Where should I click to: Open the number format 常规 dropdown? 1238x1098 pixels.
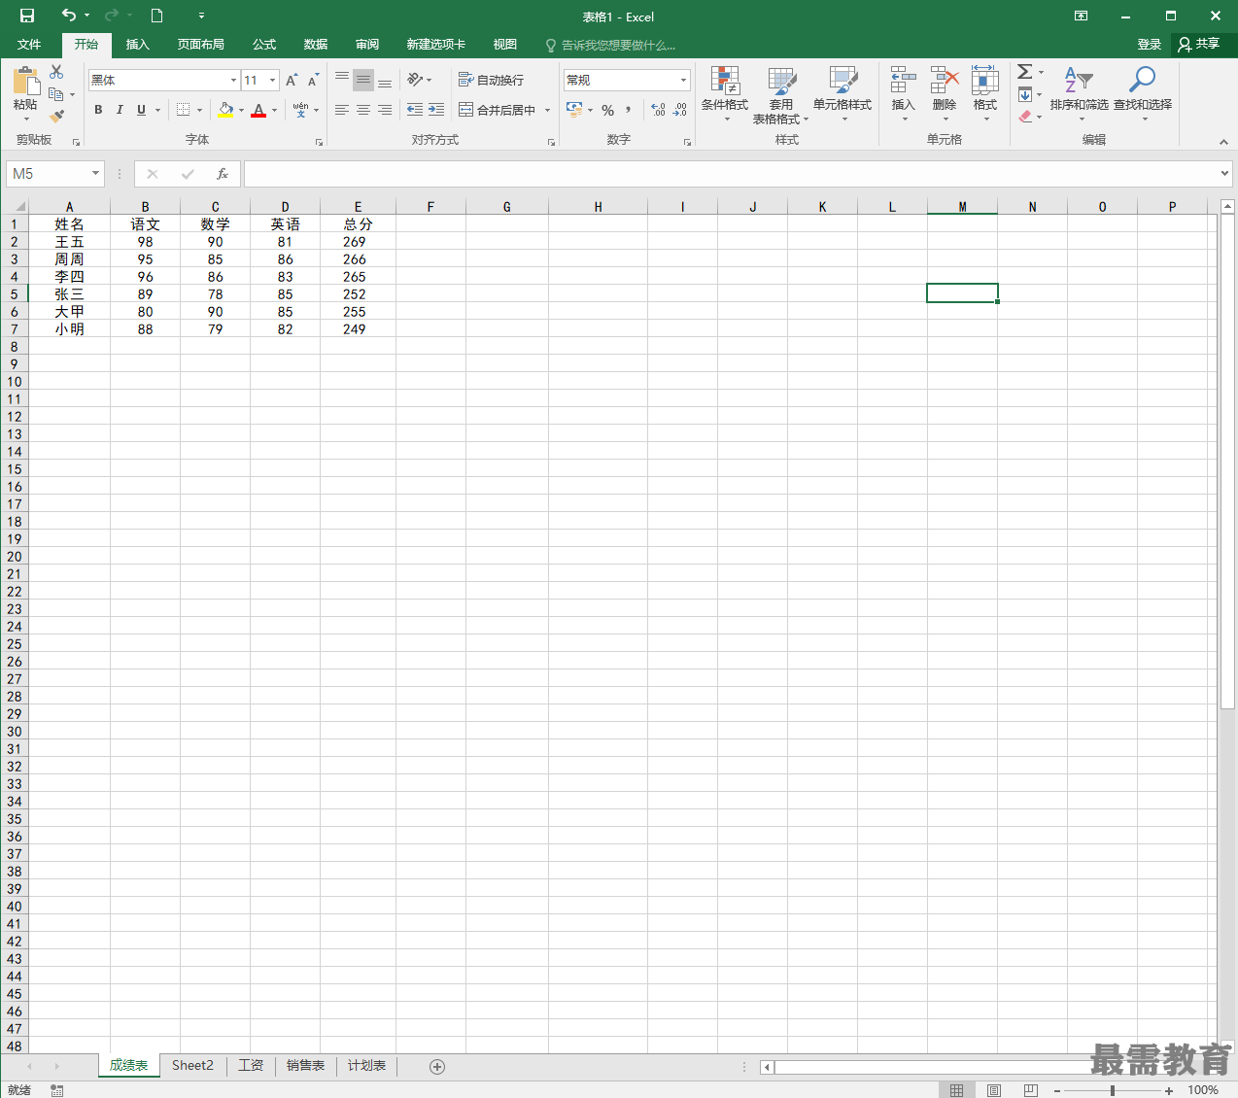point(683,80)
